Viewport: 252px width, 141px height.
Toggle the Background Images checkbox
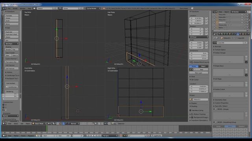(x=192, y=117)
